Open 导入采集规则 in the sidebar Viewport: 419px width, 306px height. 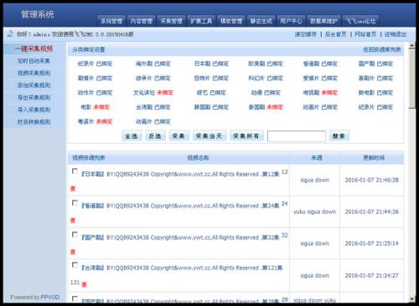34,110
